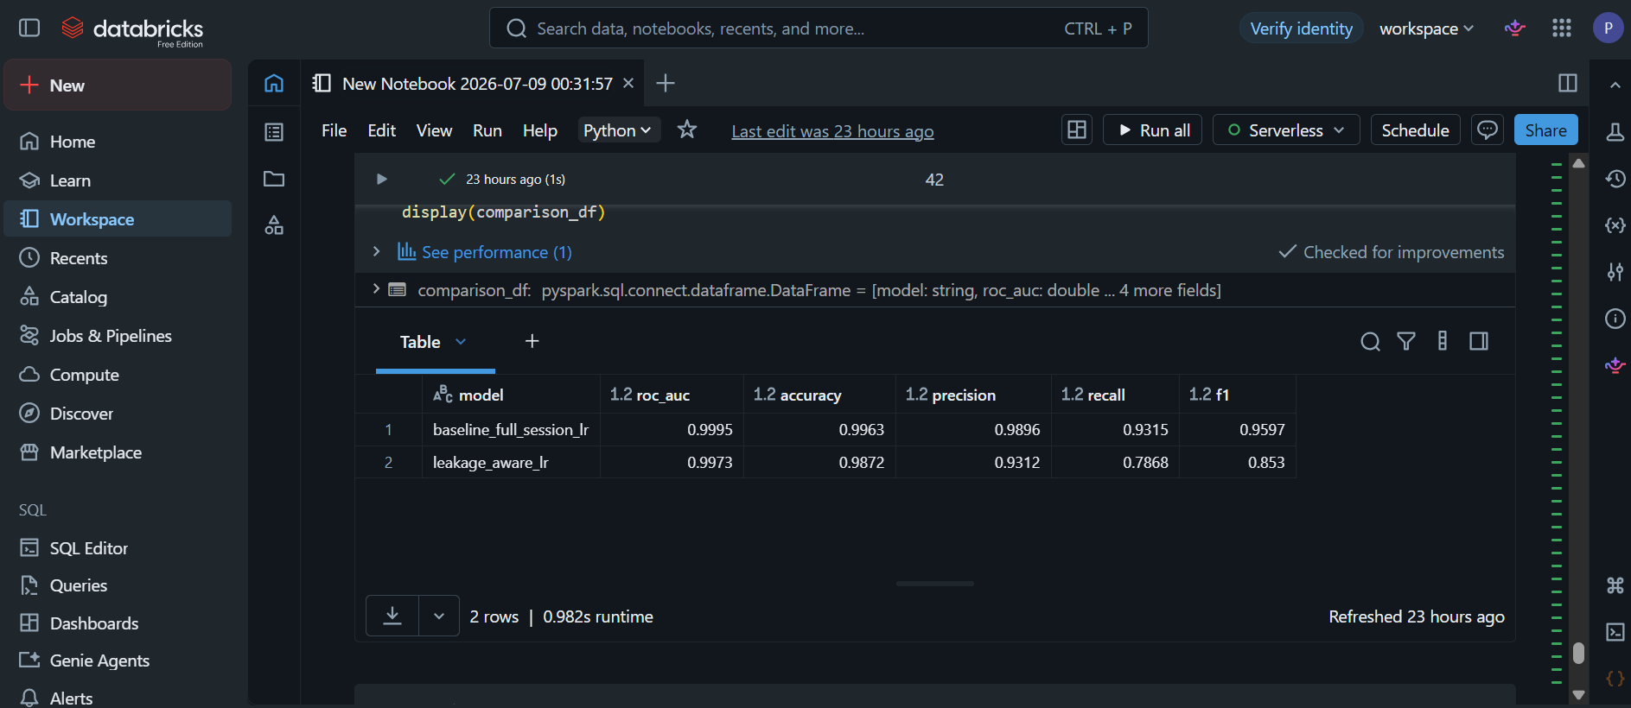This screenshot has height=708, width=1631.
Task: Filter the result table
Action: point(1406,342)
